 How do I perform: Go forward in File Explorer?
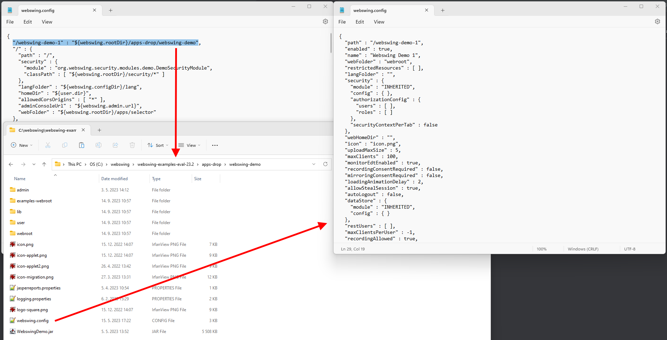pyautogui.click(x=23, y=164)
